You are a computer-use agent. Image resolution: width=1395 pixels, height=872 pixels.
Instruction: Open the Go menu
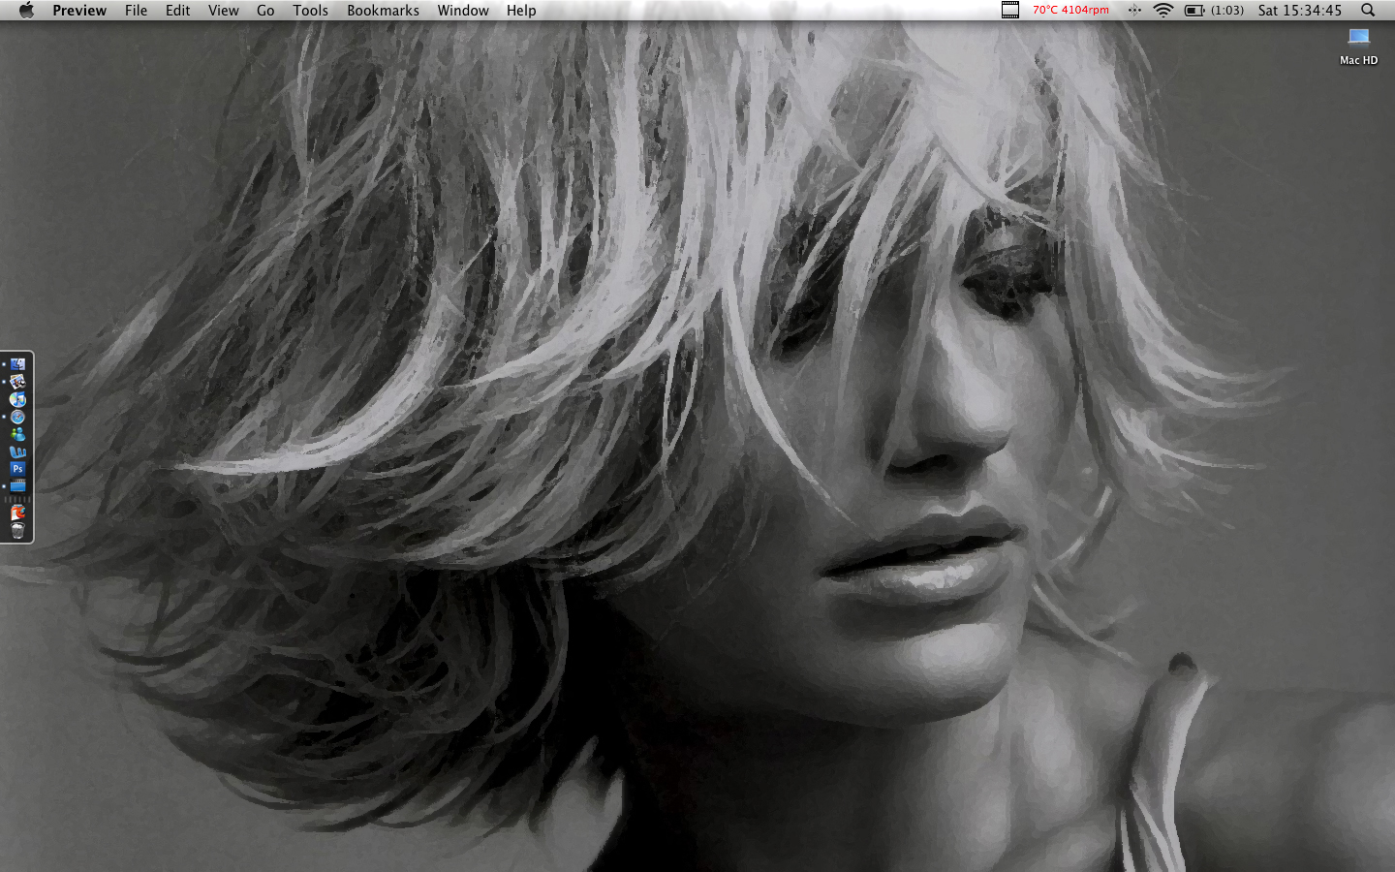265,10
